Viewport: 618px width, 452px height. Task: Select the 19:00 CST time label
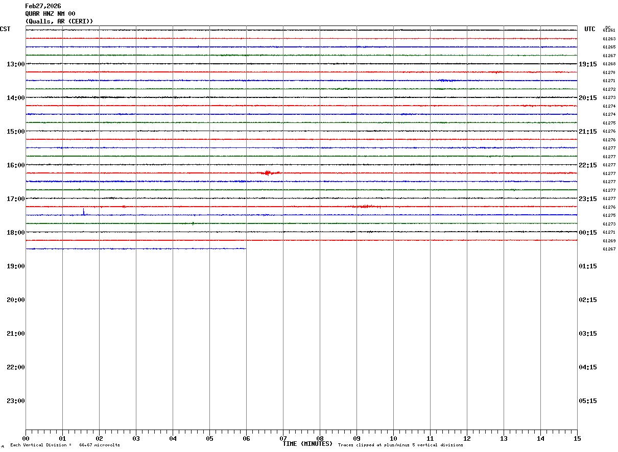point(16,266)
